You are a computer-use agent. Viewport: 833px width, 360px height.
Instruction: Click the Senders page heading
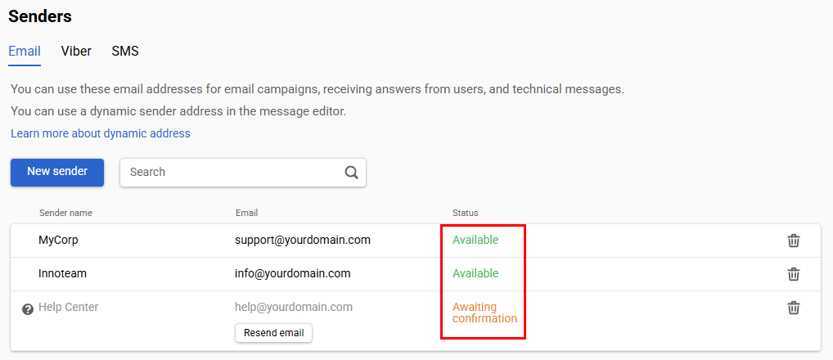(x=40, y=16)
